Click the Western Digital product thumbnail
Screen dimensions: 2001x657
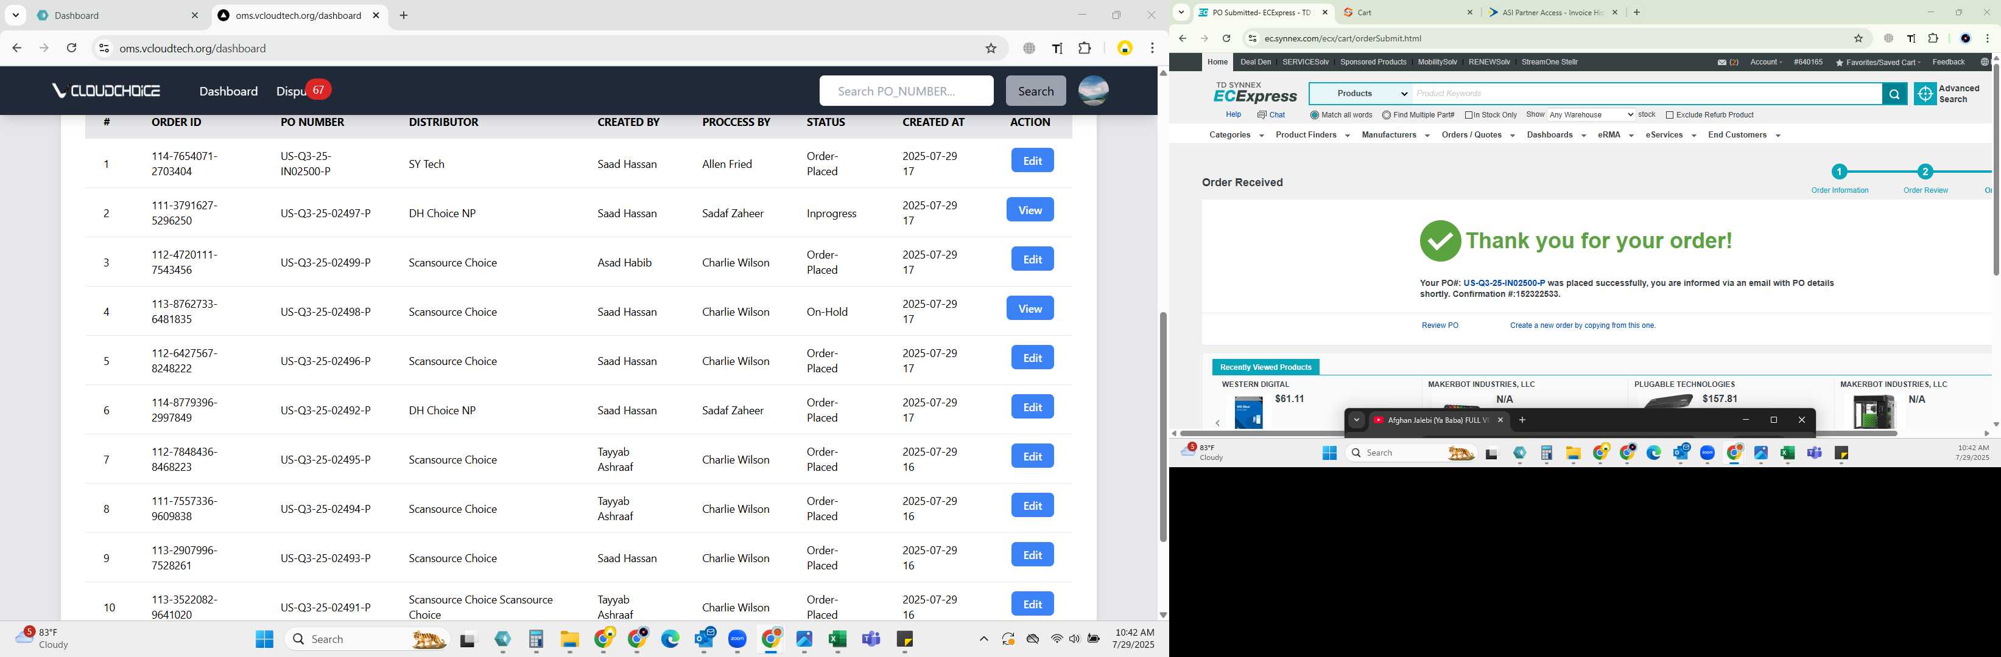tap(1248, 412)
